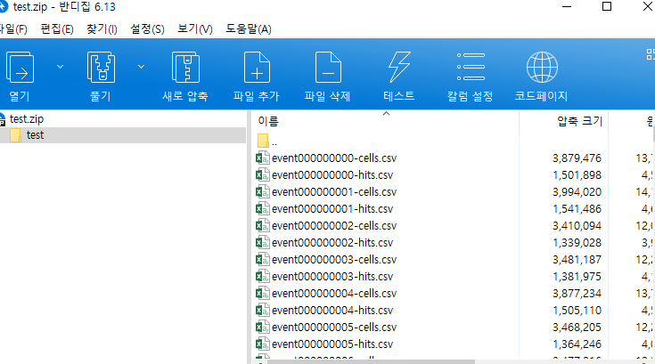Select event000000002-hits.csv file

(332, 243)
